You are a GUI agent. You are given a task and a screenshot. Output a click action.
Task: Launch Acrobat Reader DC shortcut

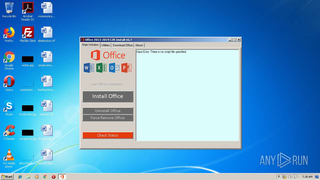coord(28,11)
